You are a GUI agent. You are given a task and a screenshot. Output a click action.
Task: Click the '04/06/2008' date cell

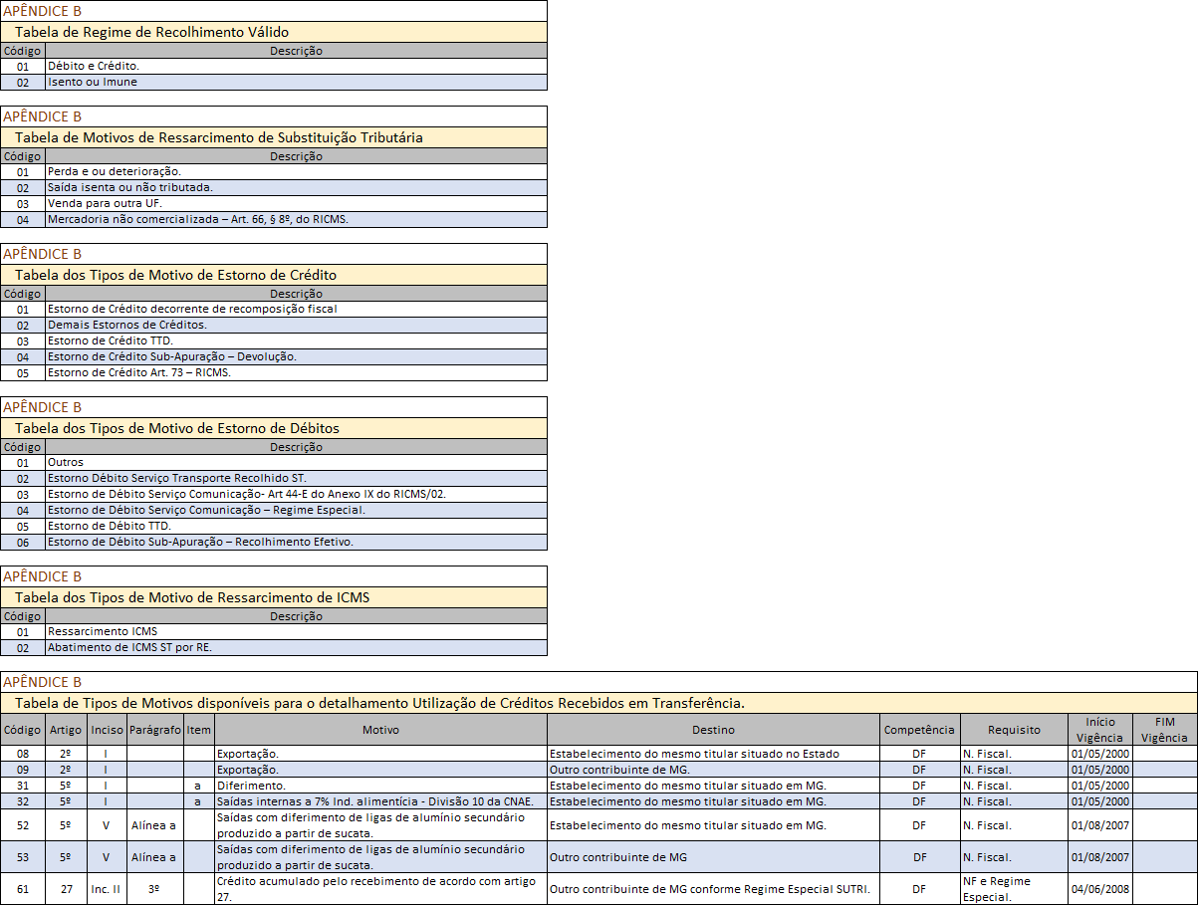(1100, 889)
